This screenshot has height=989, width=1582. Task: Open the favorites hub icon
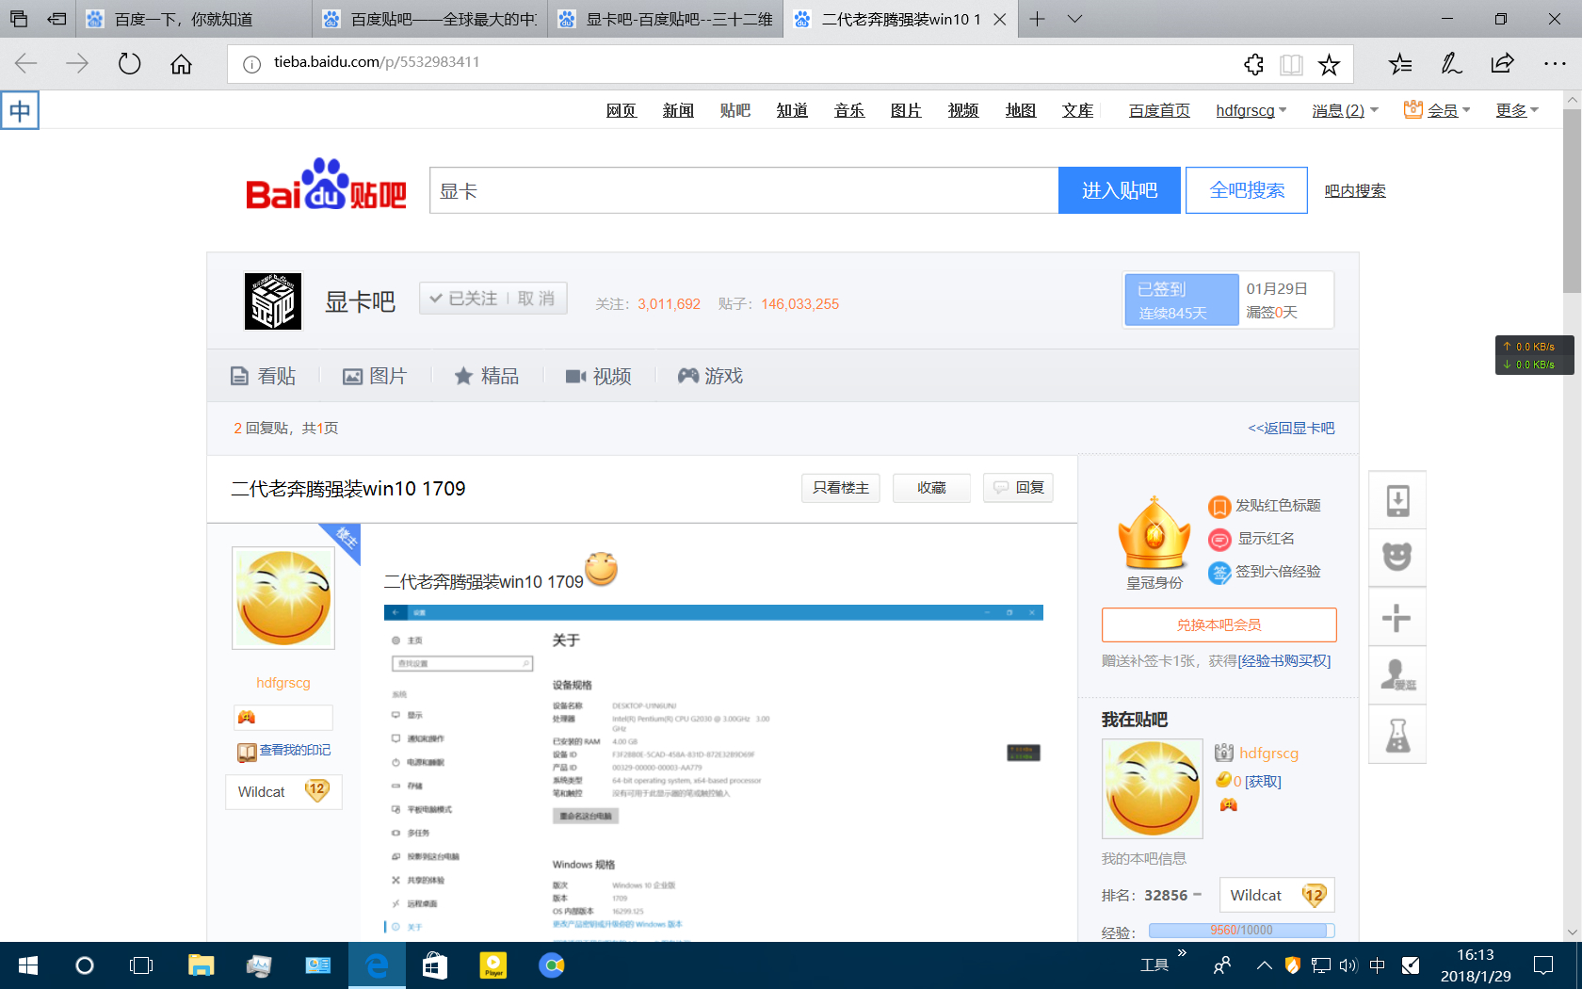coord(1400,64)
